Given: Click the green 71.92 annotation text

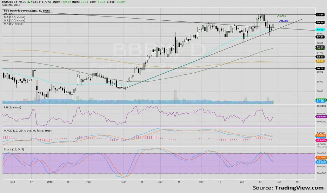Looking at the screenshot, I should click(281, 16).
